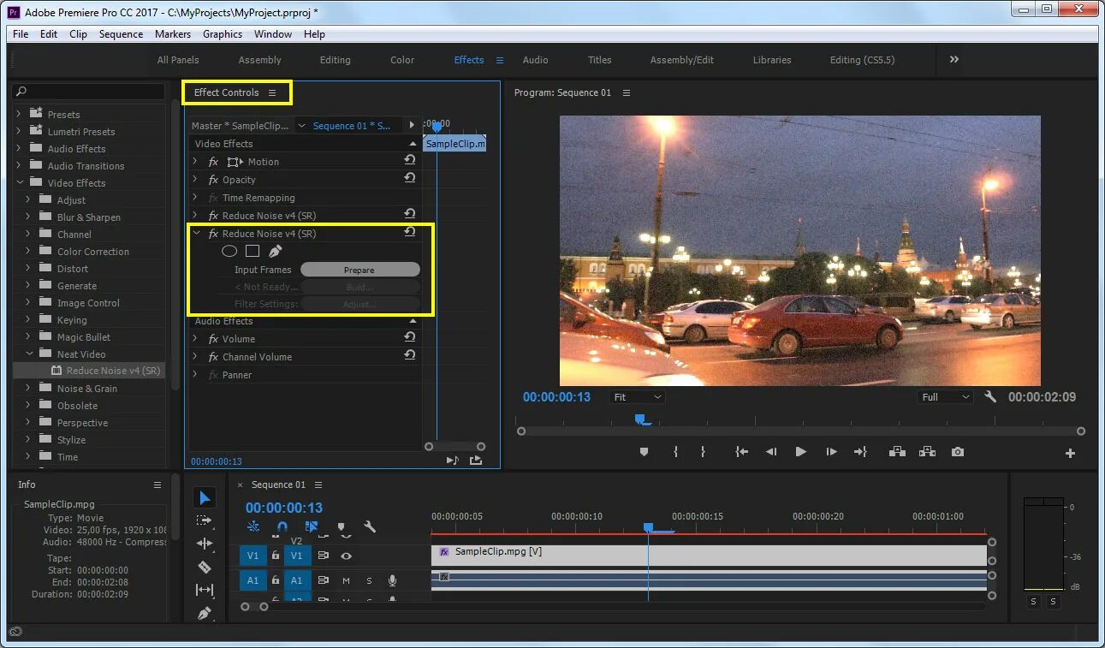Image resolution: width=1105 pixels, height=648 pixels.
Task: Collapse the Video Effects folder
Action: (19, 182)
